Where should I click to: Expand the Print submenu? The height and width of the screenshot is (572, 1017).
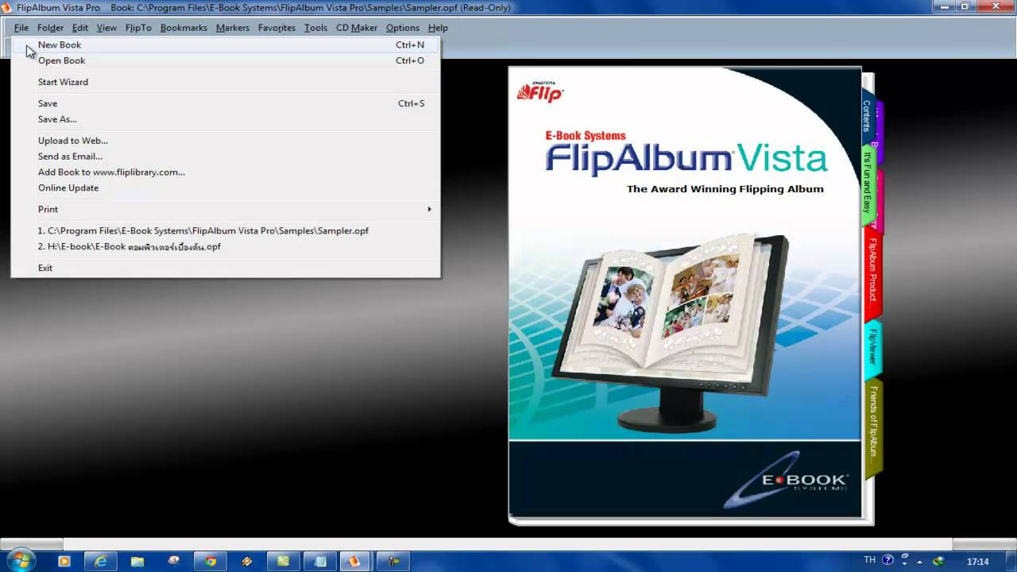click(x=226, y=210)
